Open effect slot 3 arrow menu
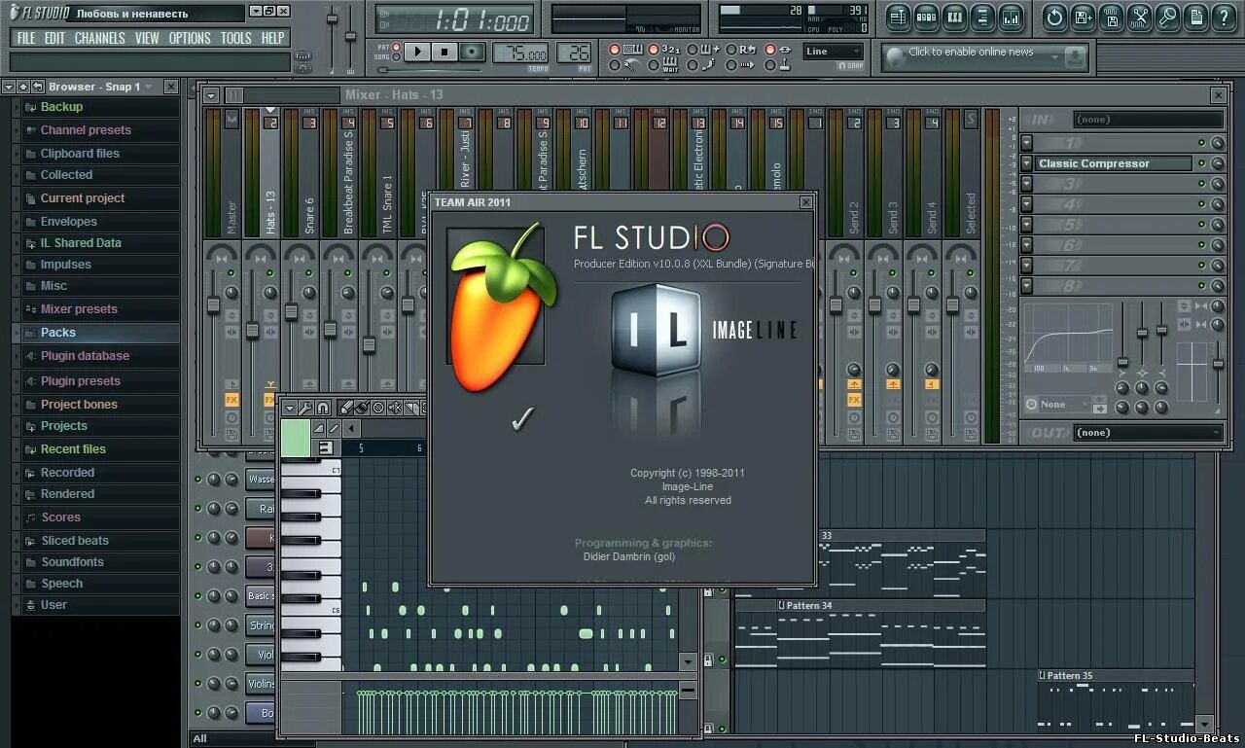This screenshot has height=748, width=1245. (1027, 184)
